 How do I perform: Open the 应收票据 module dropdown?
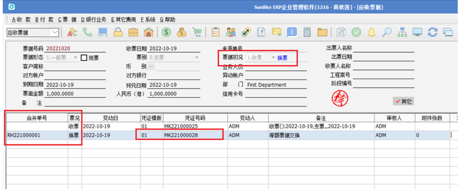point(55,33)
